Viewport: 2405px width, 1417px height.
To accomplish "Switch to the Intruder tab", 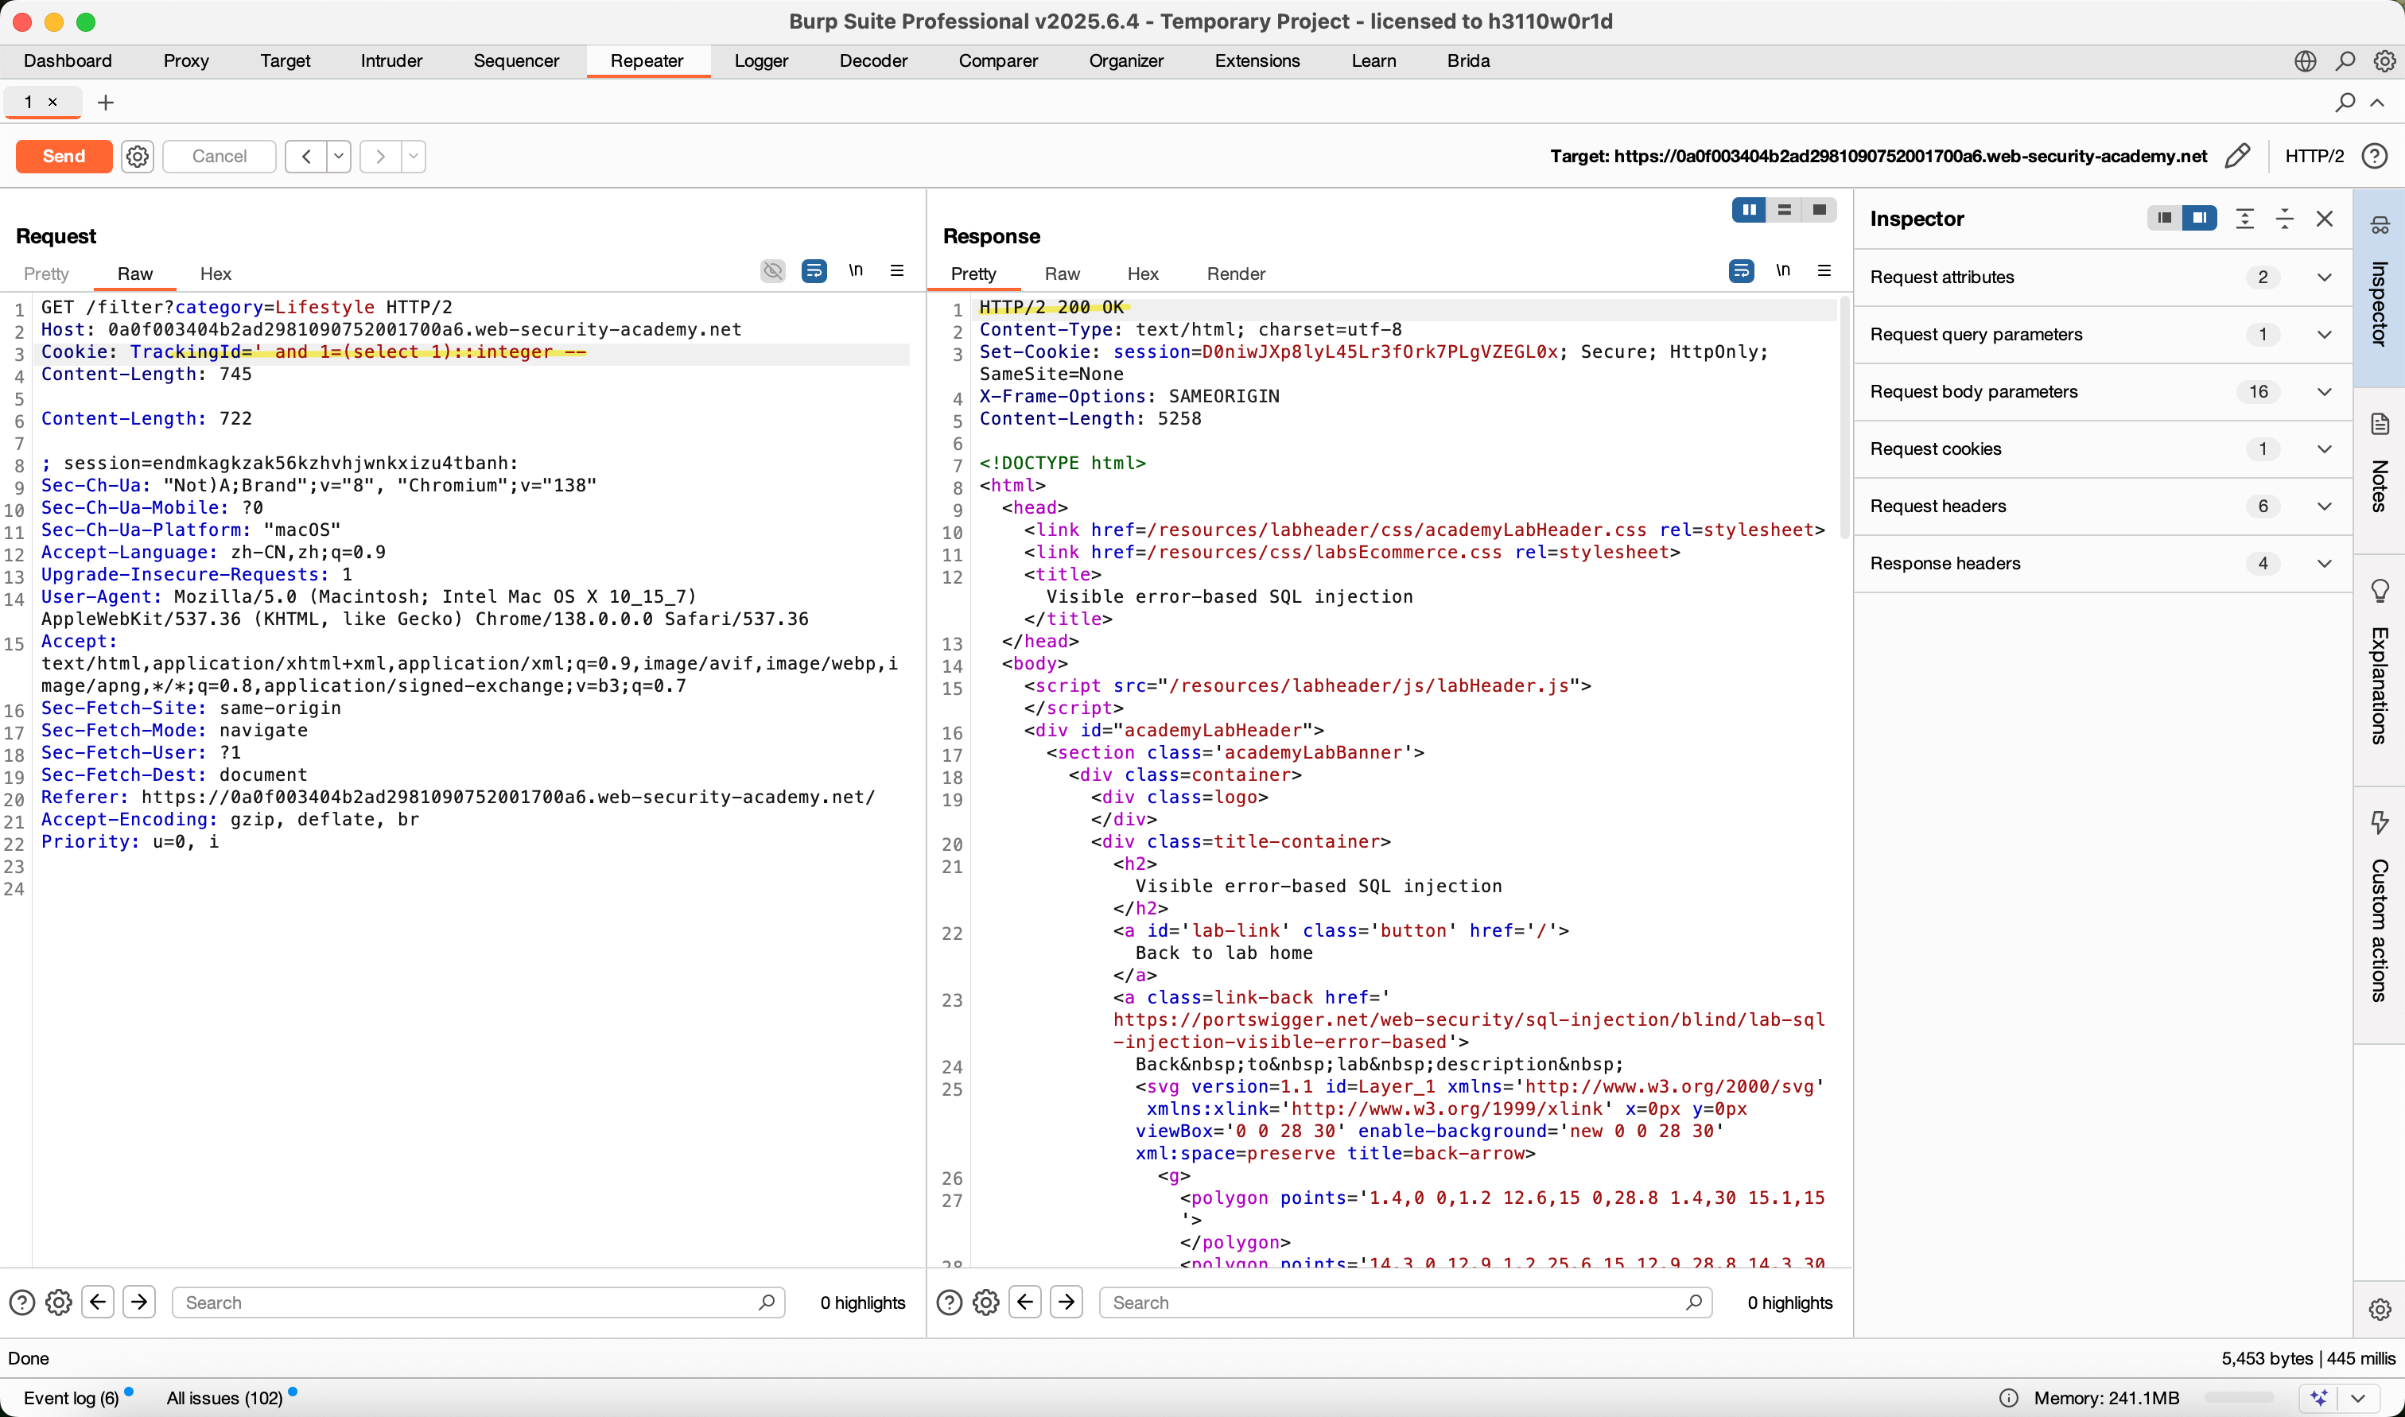I will click(x=391, y=61).
